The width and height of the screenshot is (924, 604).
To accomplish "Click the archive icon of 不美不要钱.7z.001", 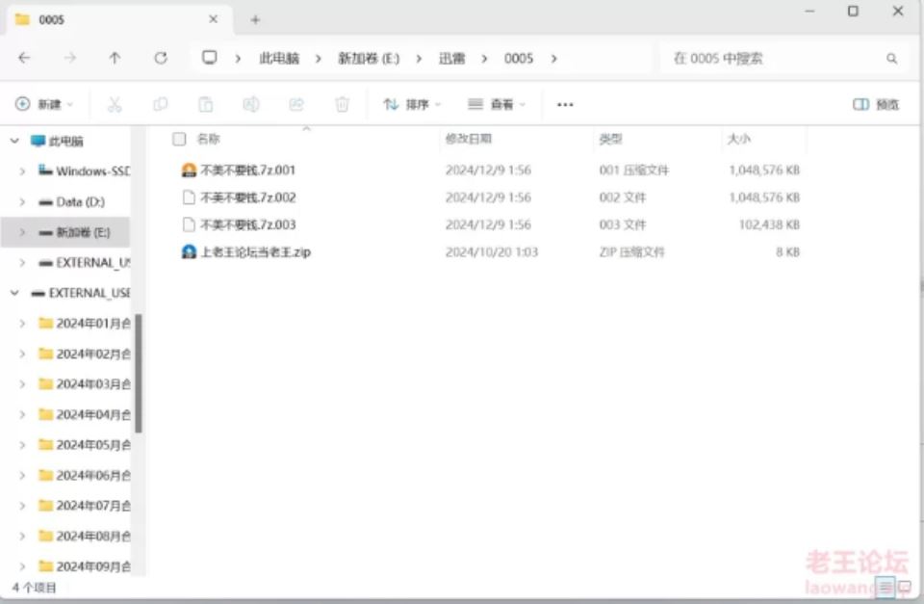I will click(189, 170).
